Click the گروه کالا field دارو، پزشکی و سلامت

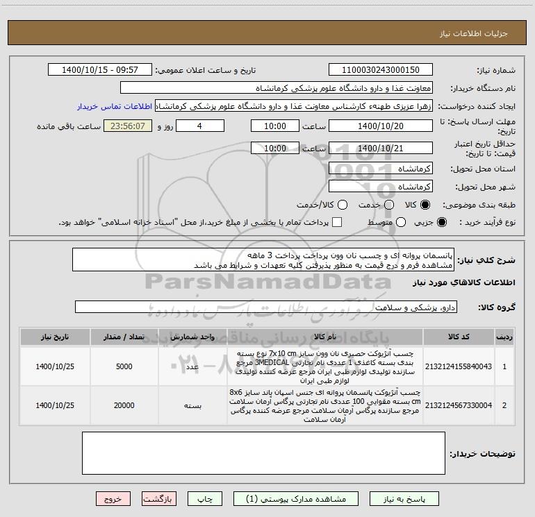coord(266,307)
